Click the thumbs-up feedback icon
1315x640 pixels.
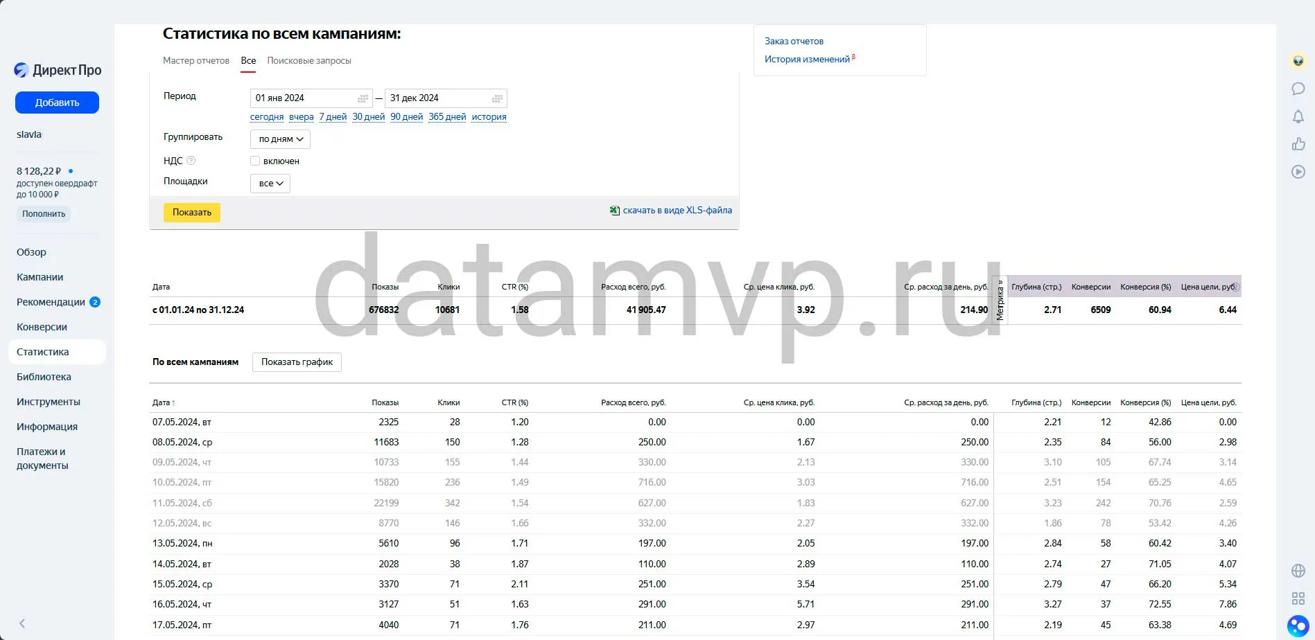[x=1298, y=144]
